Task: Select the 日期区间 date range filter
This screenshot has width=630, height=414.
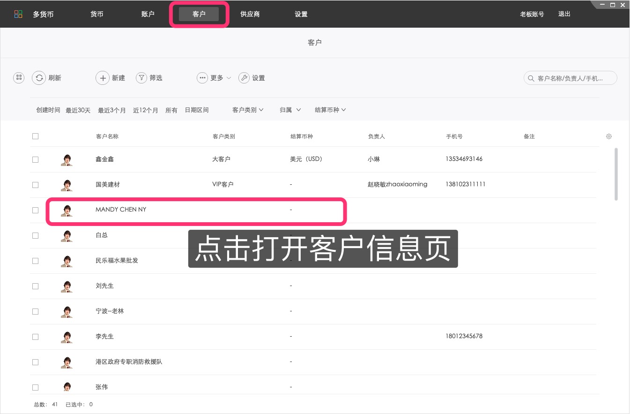Action: click(197, 110)
